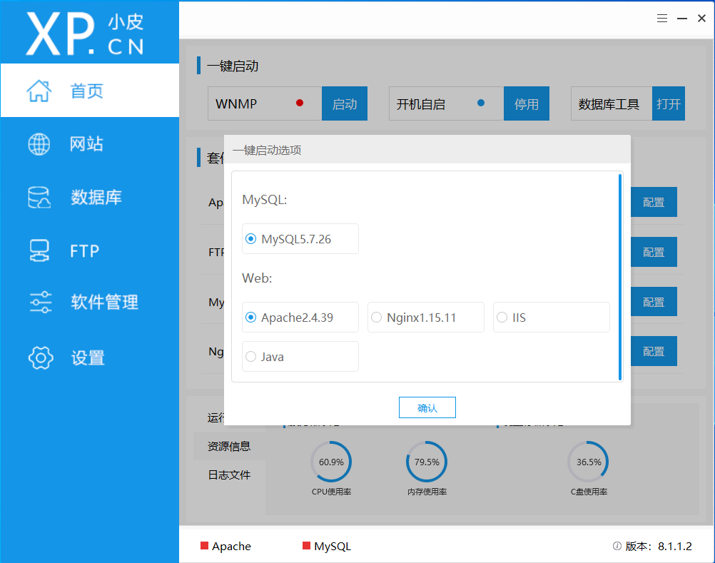
Task: Click 一键启动 section heading
Action: [233, 66]
